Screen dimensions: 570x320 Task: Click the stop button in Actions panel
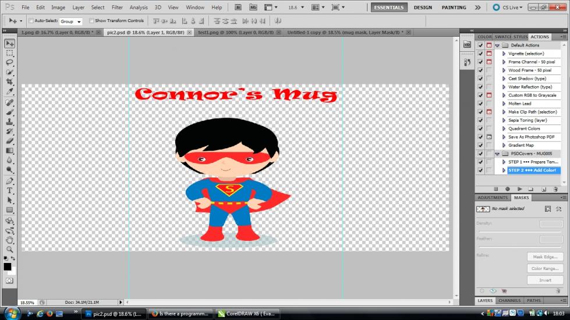[496, 189]
